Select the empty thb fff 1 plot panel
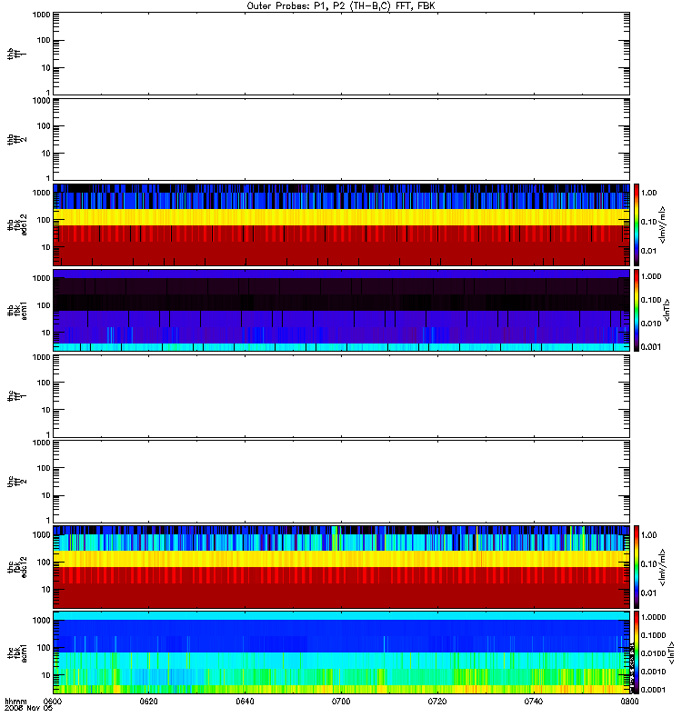 tap(342, 54)
